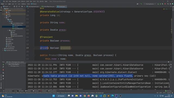Open Firefox from the taskbar

89,96
